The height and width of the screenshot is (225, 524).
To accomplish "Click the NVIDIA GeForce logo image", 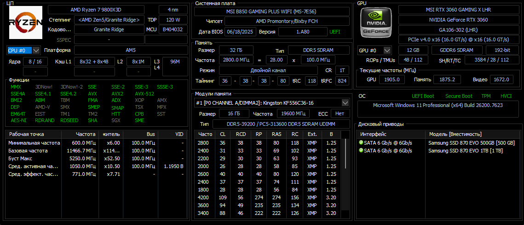I will click(x=376, y=22).
